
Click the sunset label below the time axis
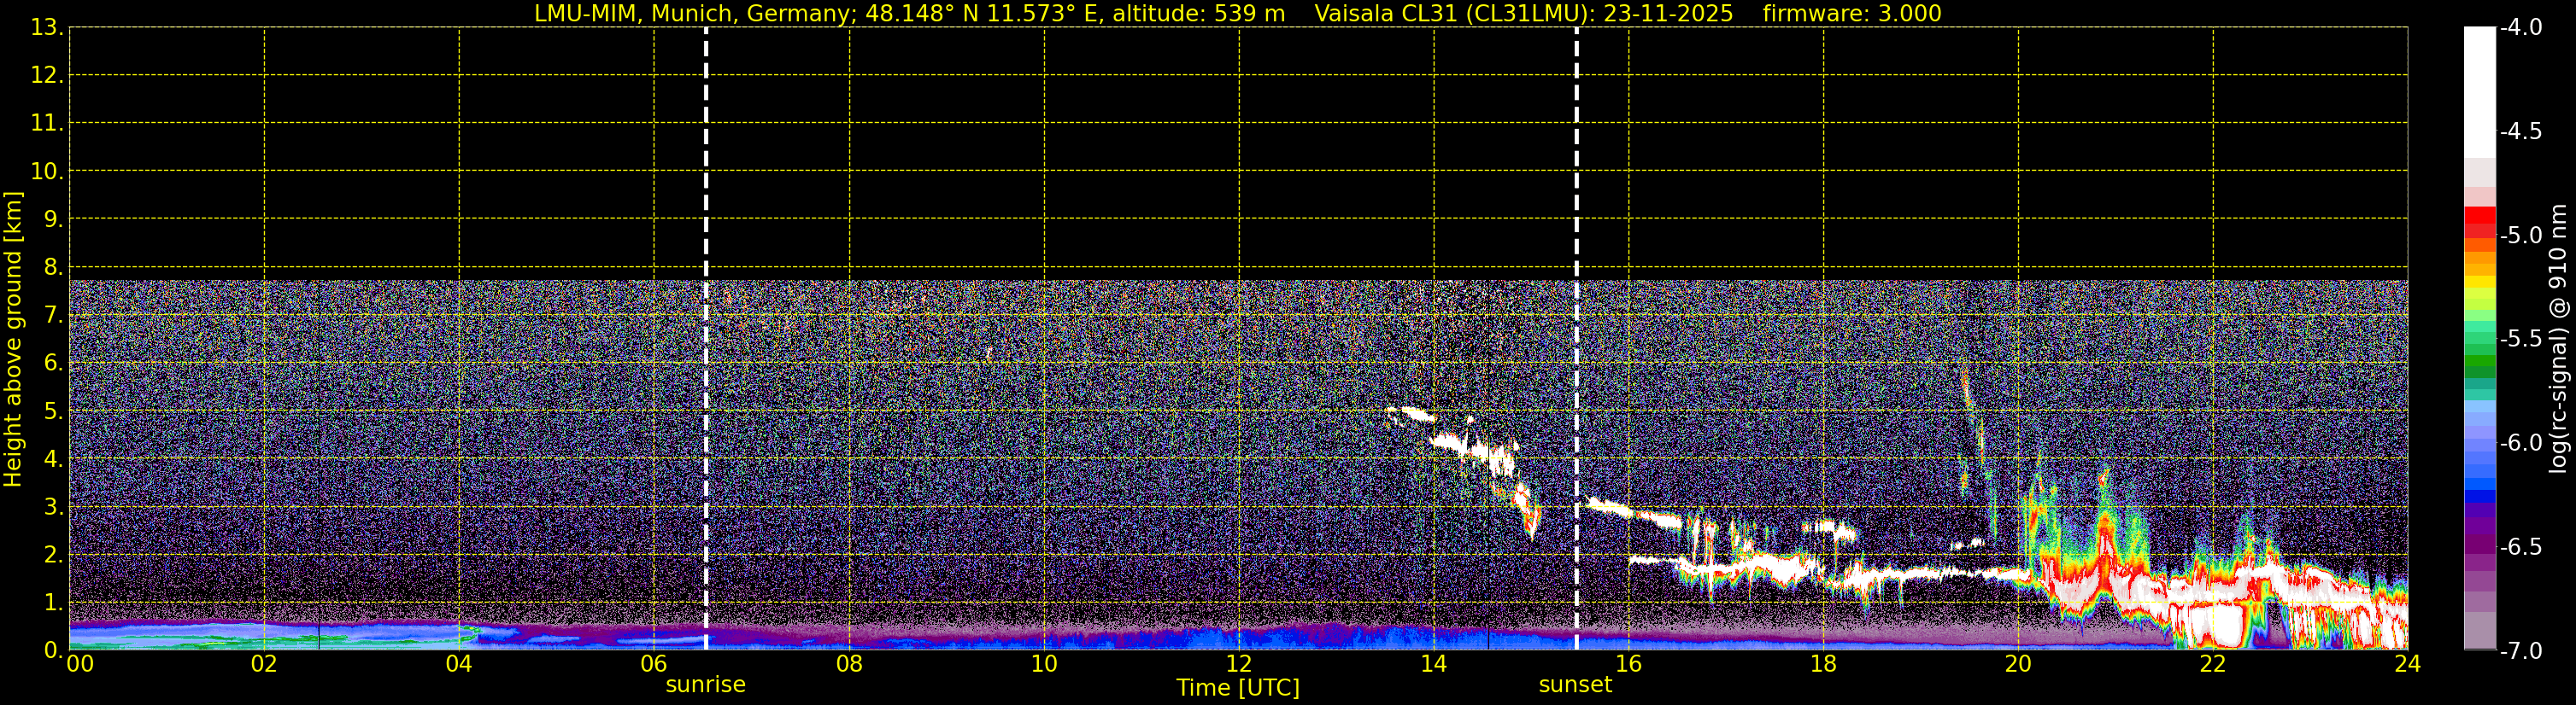[1575, 685]
